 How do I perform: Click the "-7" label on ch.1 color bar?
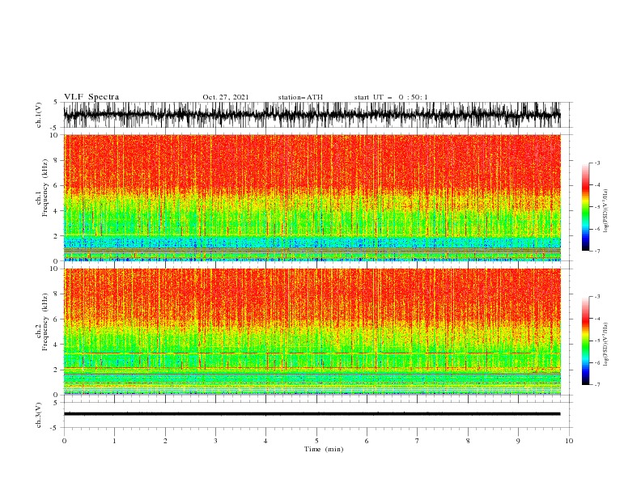click(x=596, y=251)
